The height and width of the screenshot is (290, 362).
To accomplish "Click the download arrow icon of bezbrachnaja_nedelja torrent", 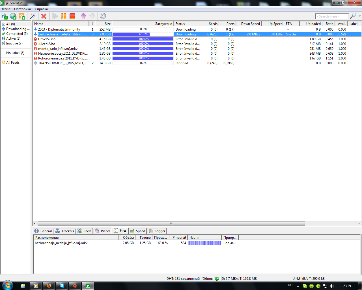I will point(35,34).
